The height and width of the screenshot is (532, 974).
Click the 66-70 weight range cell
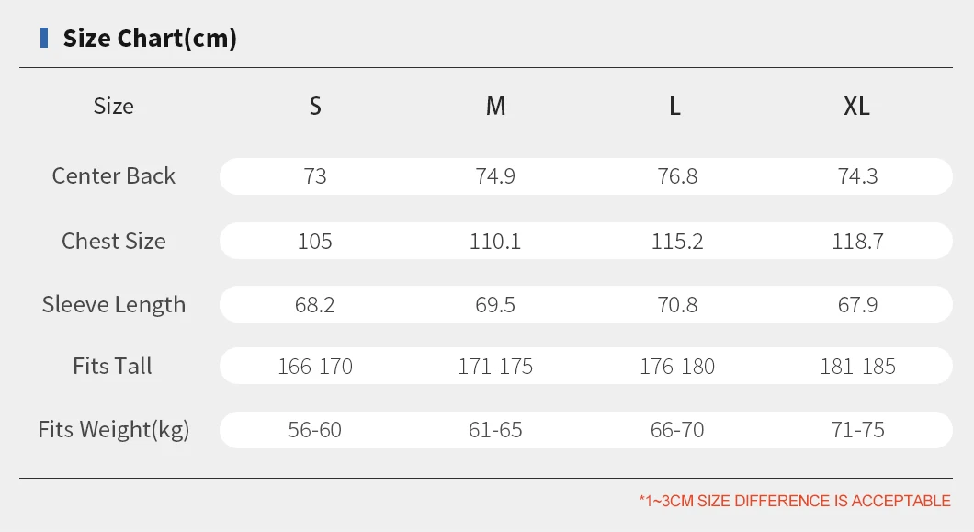tap(677, 430)
